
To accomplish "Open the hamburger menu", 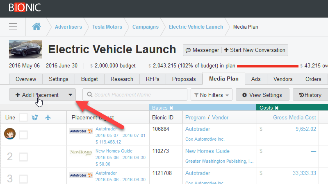I will pyautogui.click(x=13, y=27).
